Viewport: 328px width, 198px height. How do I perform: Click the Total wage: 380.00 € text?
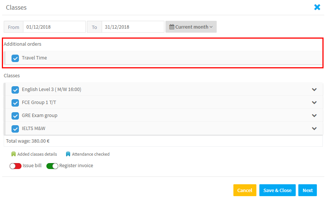click(27, 141)
